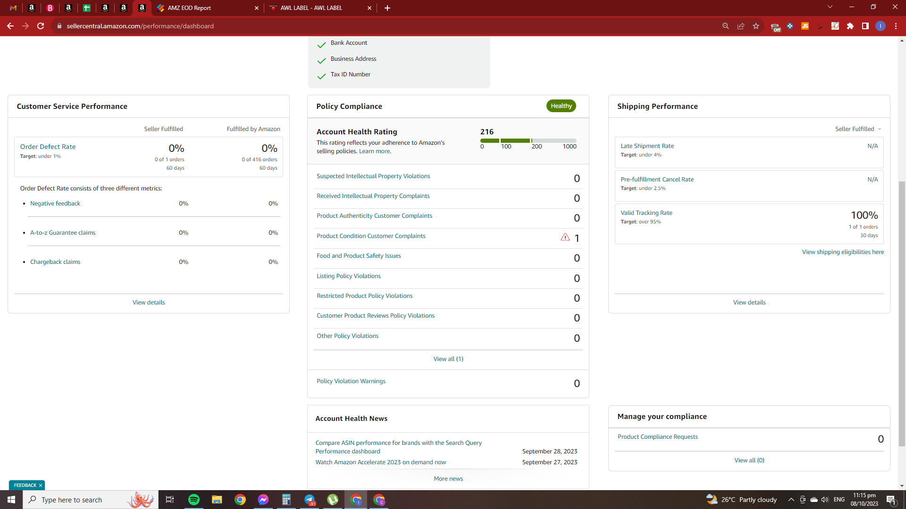Screen dimensions: 906x509
Task: Close the AMZ EOD Report tab
Action: pos(257,8)
